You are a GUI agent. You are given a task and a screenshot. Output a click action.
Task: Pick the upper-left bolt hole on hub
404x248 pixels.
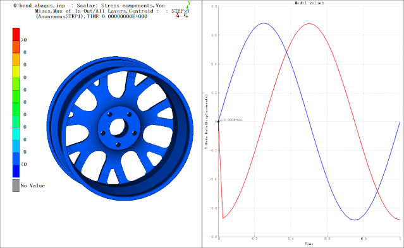110,114
